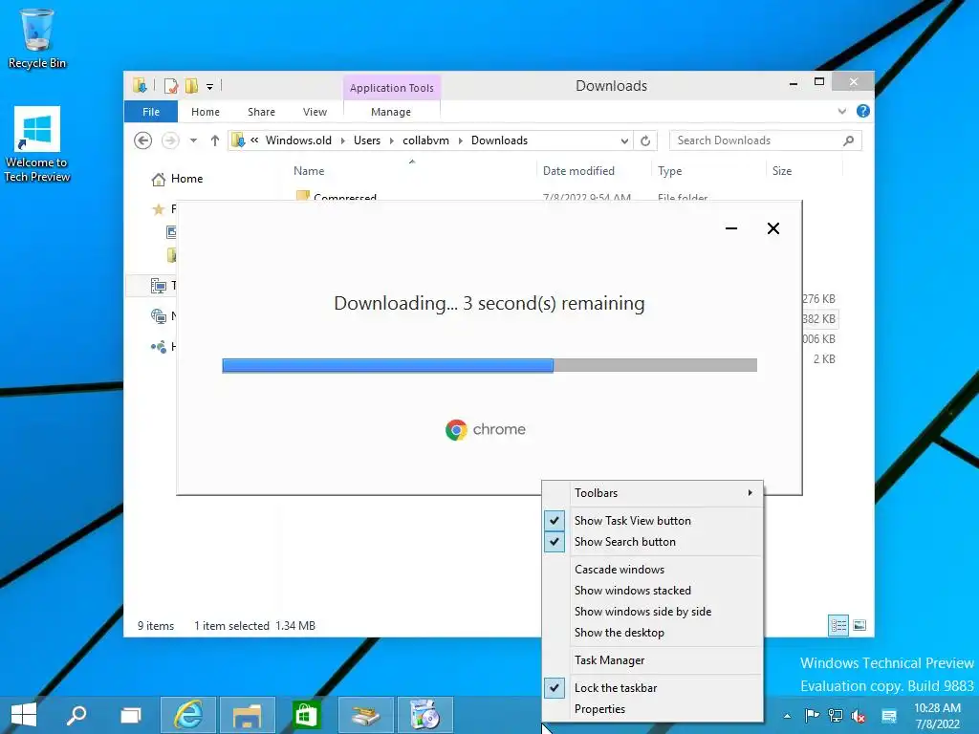Click New folder icon in quick access toolbar
This screenshot has width=979, height=734.
point(191,85)
